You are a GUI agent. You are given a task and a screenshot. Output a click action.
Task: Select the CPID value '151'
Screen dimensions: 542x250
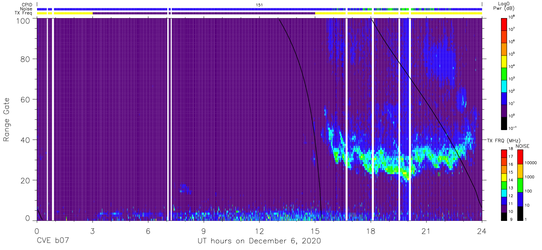260,4
